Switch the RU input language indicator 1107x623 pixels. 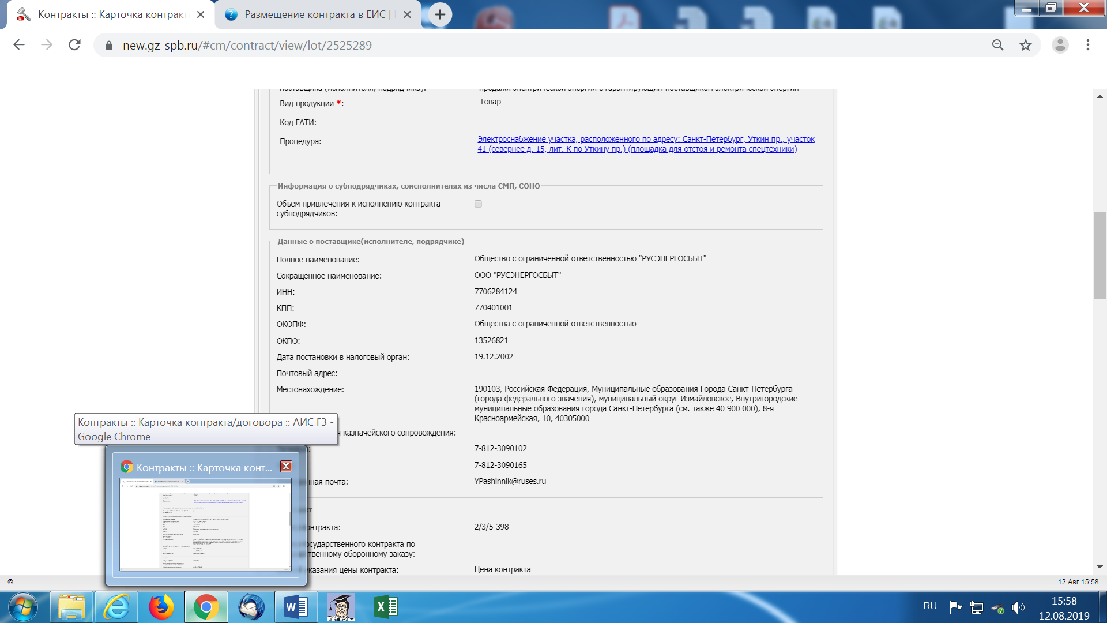929,606
